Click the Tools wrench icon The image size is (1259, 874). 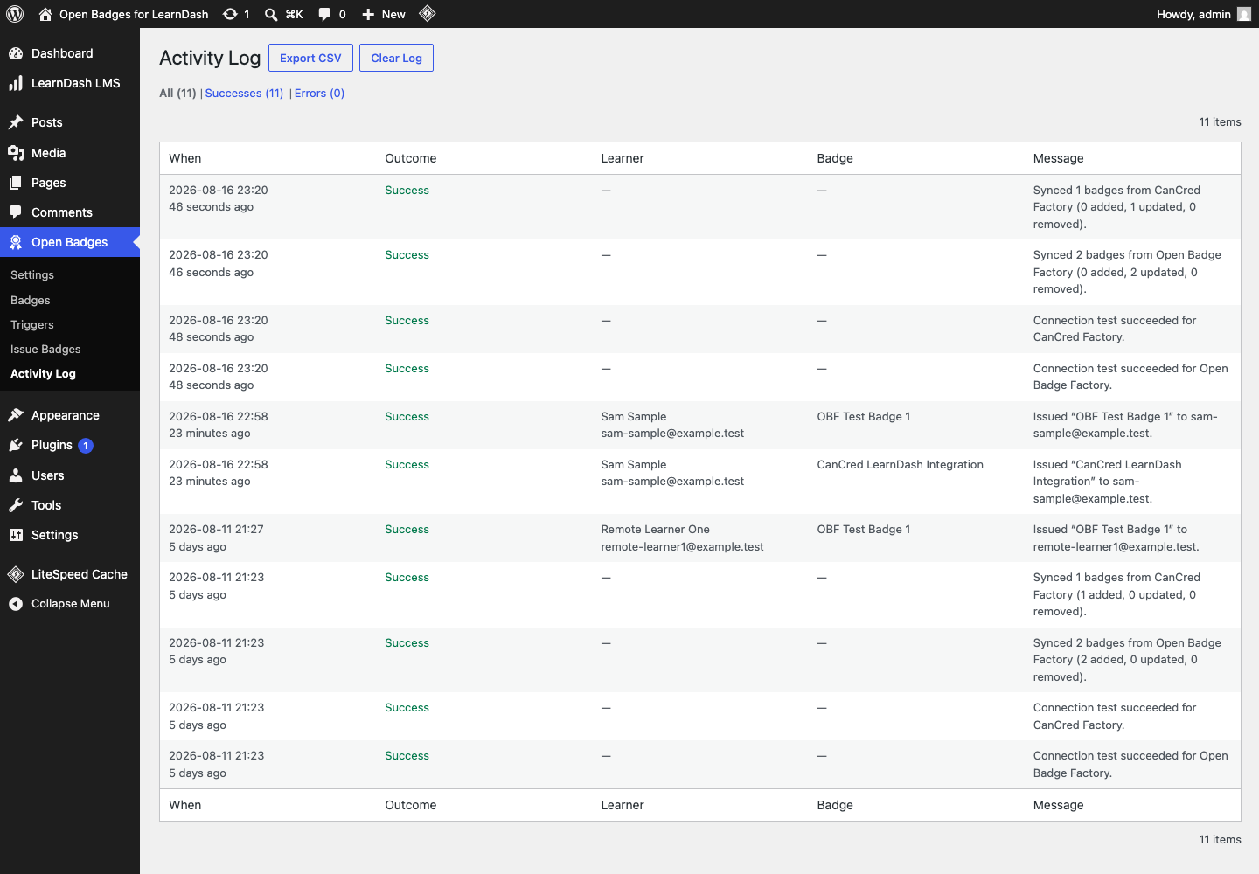tap(16, 505)
